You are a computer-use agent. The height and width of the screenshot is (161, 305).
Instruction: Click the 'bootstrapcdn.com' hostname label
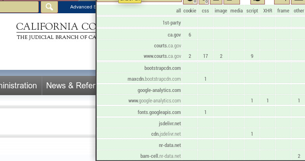[139, 68]
